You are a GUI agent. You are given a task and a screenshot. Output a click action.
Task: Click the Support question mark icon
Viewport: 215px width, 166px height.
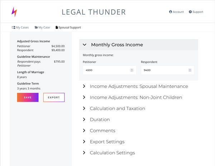(190, 12)
